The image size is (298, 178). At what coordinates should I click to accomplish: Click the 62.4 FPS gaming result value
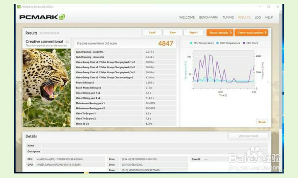click(150, 103)
